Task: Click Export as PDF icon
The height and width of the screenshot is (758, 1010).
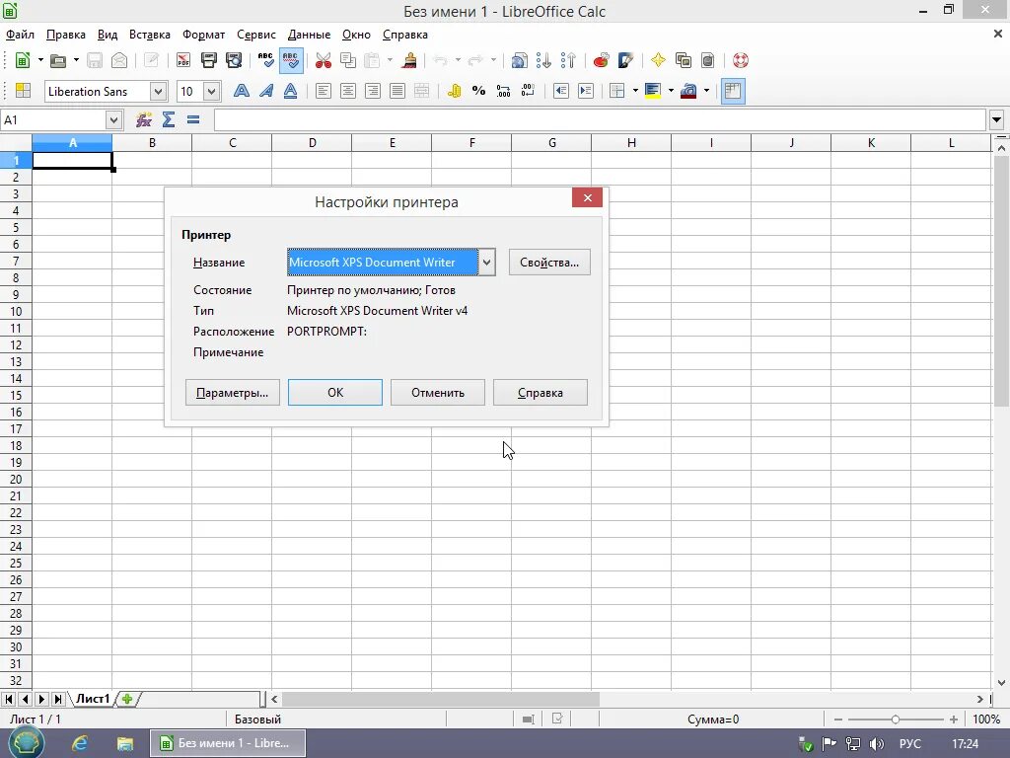Action: 183,60
